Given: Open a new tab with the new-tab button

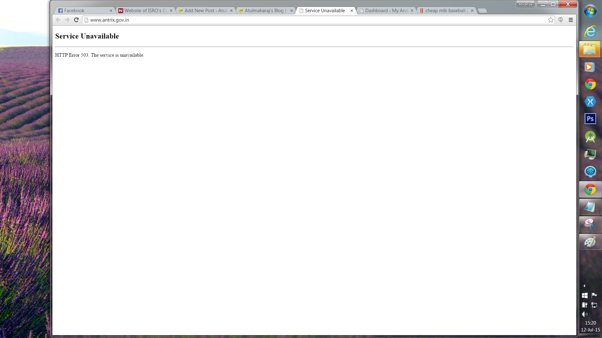Looking at the screenshot, I should point(483,11).
